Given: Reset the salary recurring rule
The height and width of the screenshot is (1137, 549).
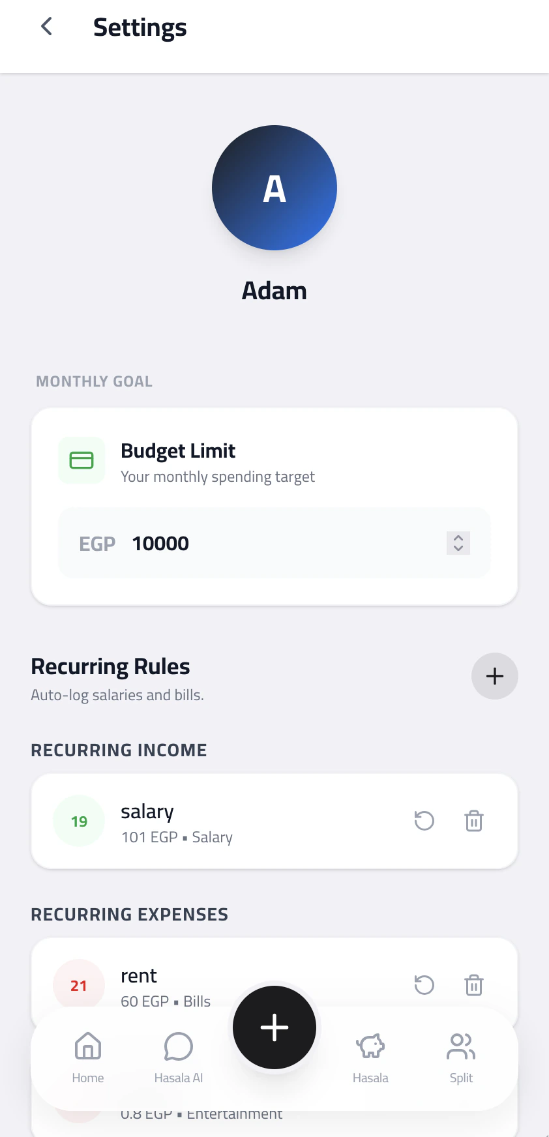Looking at the screenshot, I should click(424, 821).
